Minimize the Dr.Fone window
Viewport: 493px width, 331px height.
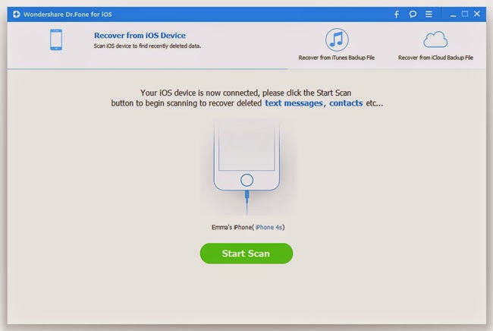coord(453,14)
